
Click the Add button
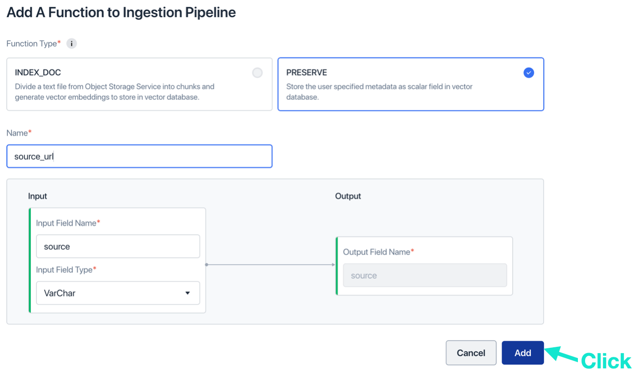pyautogui.click(x=523, y=353)
